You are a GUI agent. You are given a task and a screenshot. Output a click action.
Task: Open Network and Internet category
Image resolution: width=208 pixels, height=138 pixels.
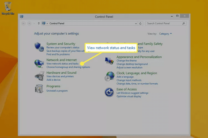point(62,60)
